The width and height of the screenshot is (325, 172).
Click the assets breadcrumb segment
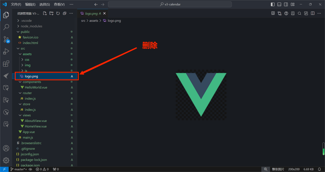tap(94, 21)
